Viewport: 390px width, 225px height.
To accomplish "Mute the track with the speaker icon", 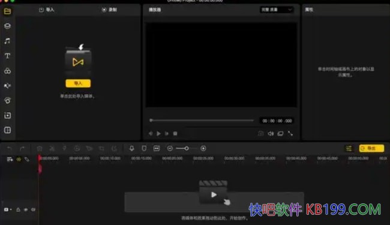I will pyautogui.click(x=33, y=209).
